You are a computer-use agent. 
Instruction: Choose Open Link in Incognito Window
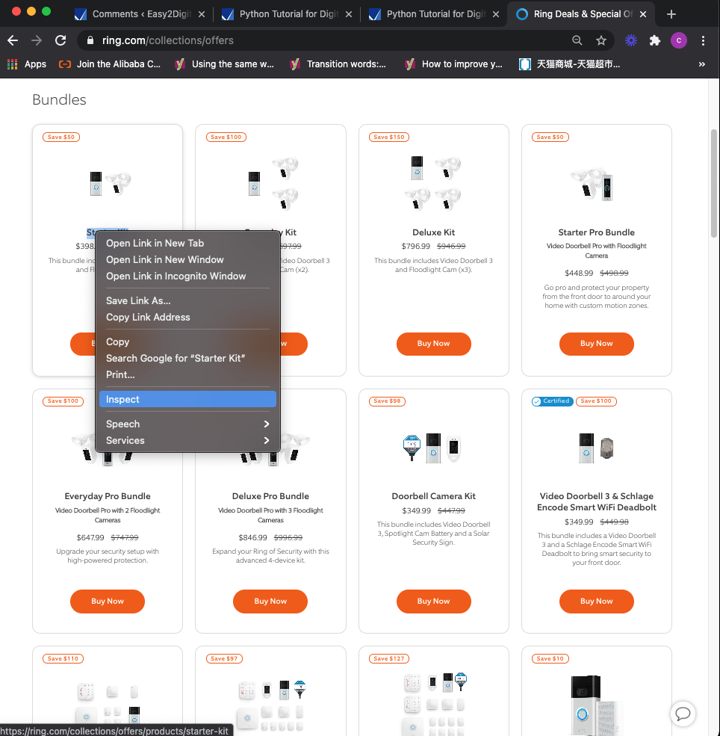coord(187,276)
